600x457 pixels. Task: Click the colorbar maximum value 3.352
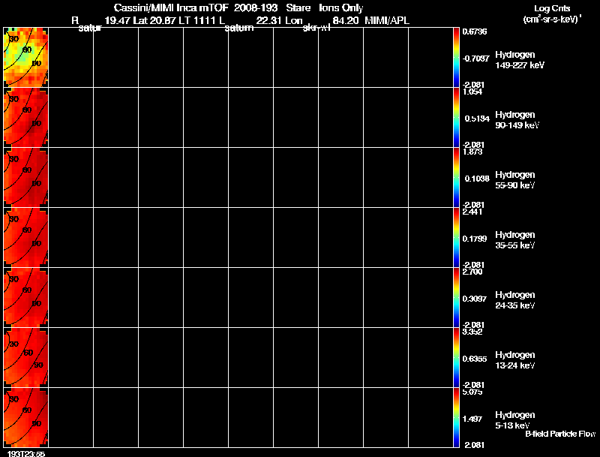(x=472, y=332)
